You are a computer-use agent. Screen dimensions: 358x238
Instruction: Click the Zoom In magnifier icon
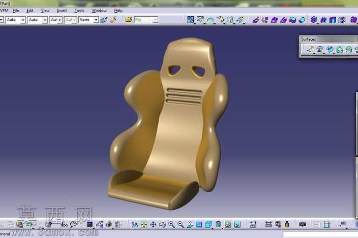(x=171, y=225)
